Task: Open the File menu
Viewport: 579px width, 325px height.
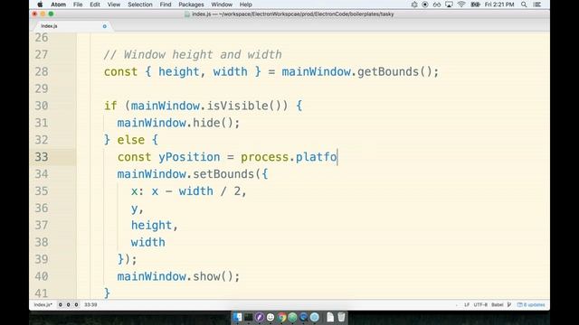Action: (x=78, y=5)
